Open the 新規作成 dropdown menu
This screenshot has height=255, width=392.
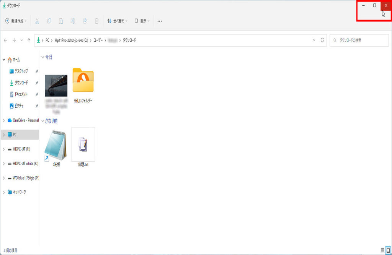point(16,21)
